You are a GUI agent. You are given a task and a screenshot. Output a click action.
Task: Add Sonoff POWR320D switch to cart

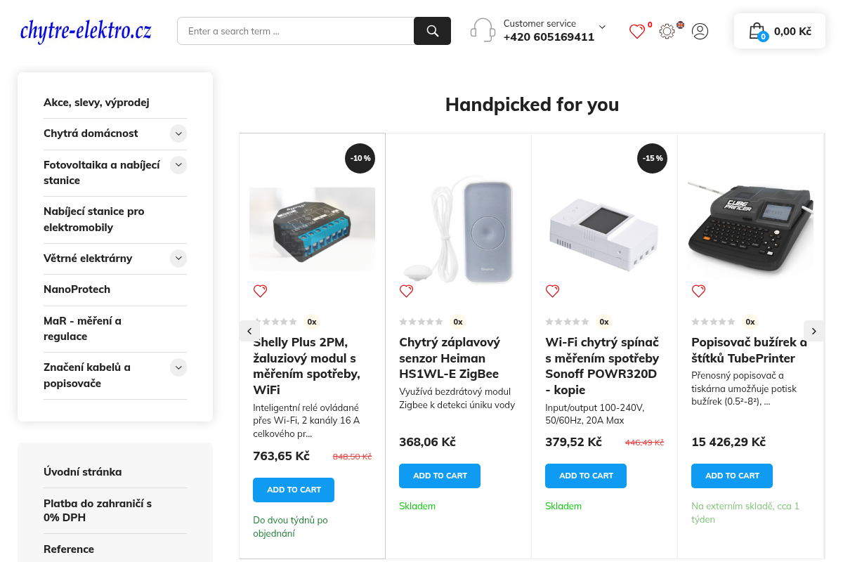coord(586,476)
